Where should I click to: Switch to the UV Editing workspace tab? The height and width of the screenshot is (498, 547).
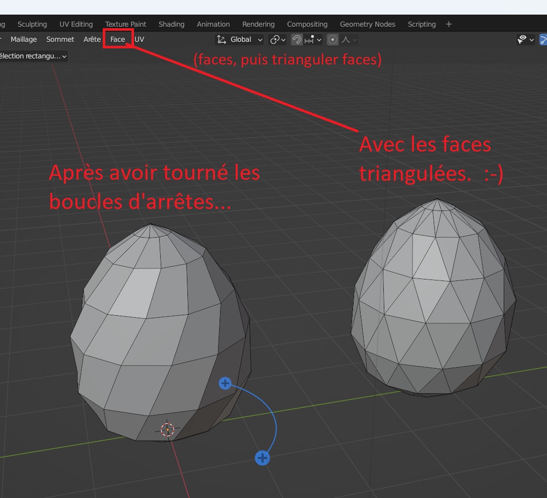76,24
